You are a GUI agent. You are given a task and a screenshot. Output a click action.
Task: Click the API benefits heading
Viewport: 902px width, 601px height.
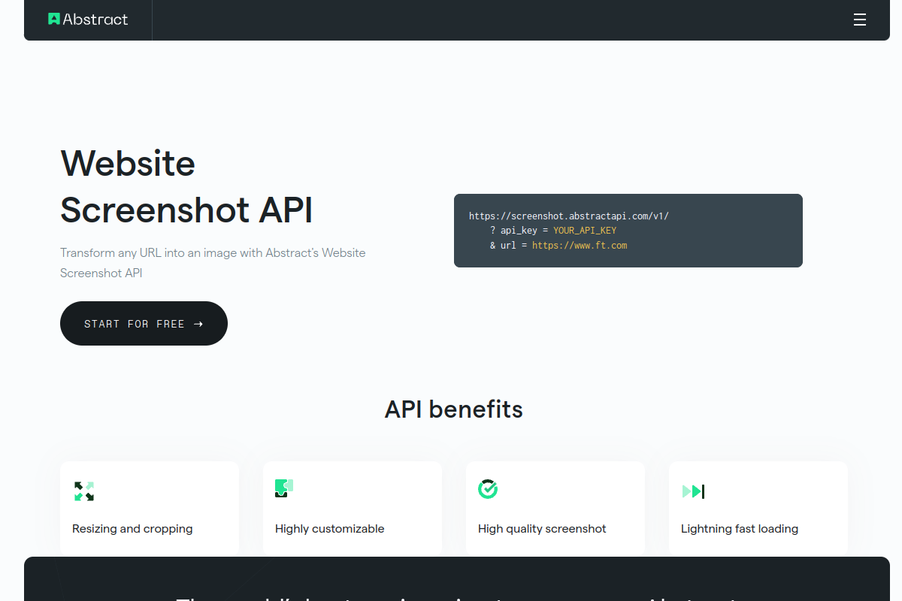tap(454, 409)
